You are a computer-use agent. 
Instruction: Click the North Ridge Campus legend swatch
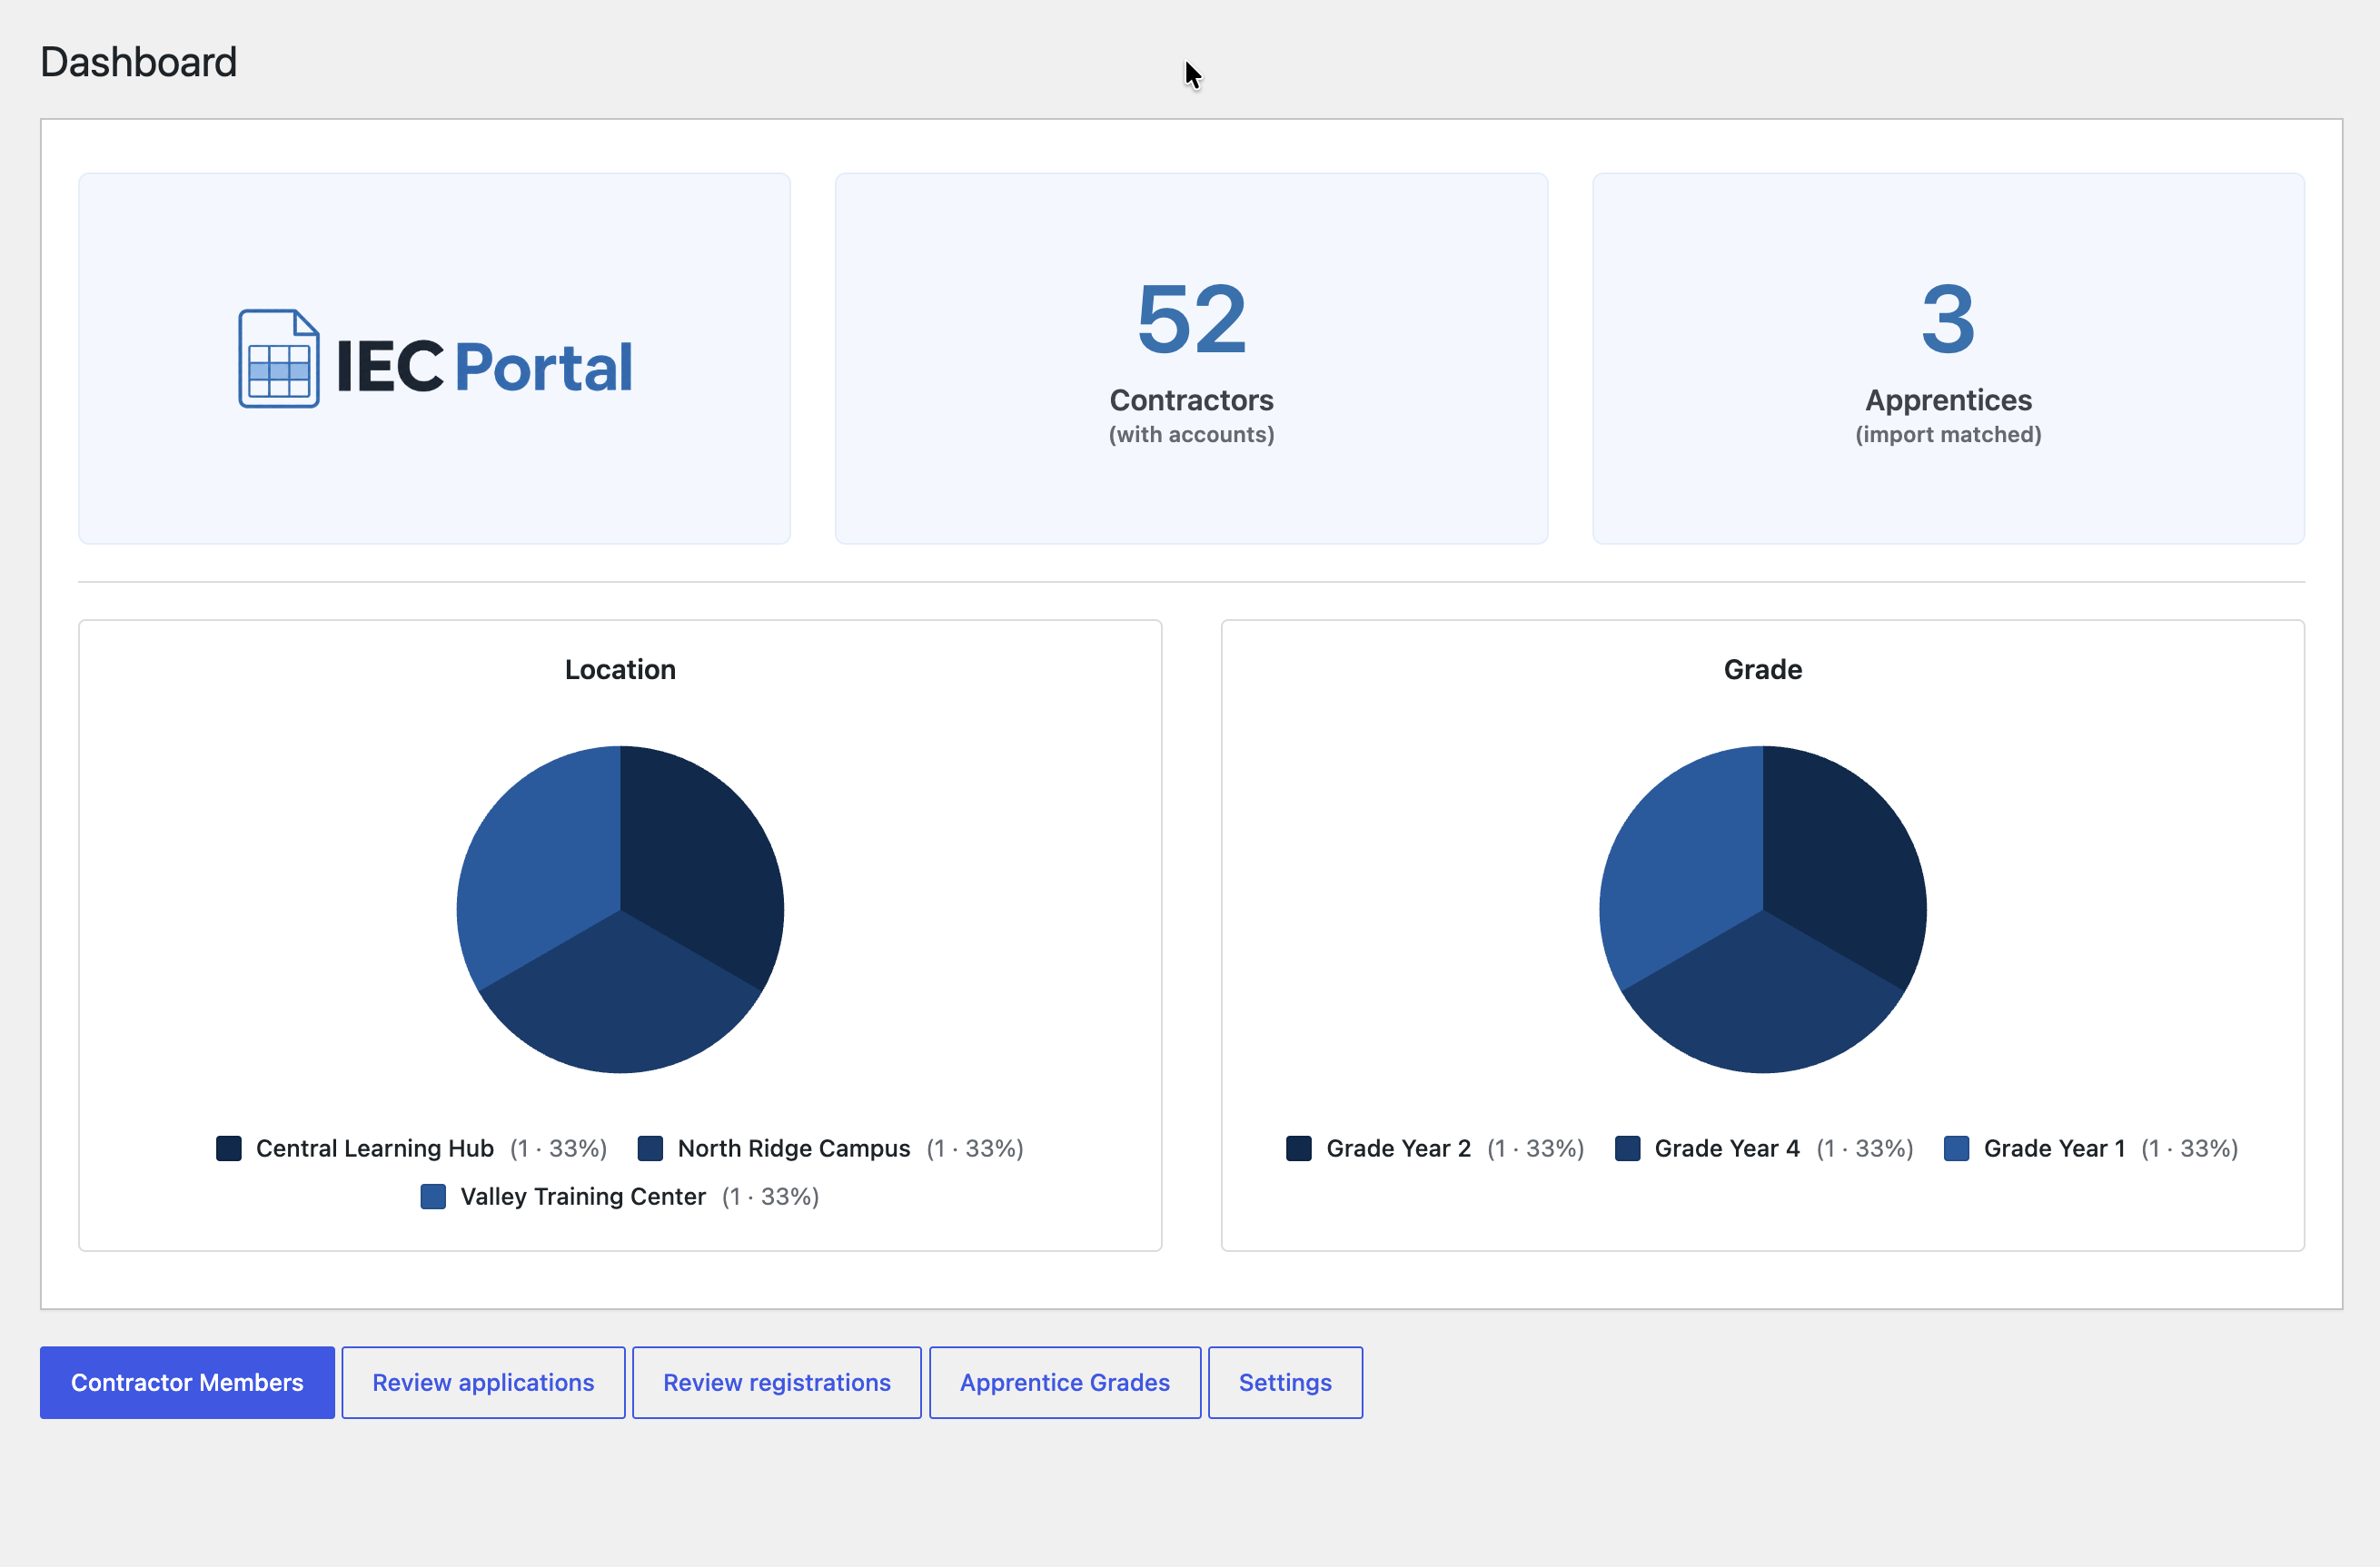pos(650,1148)
